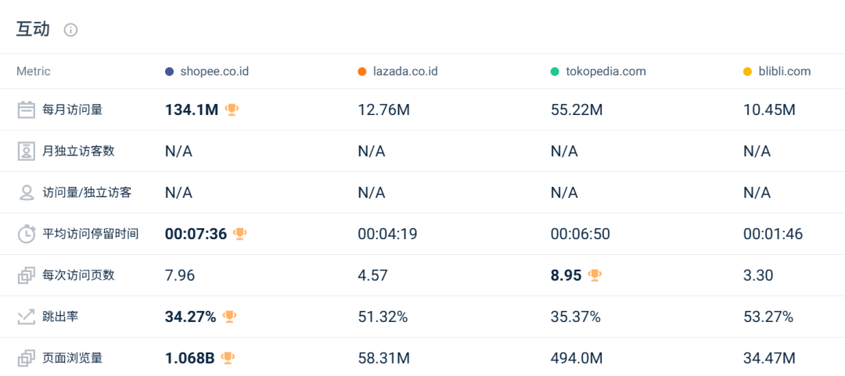Click the bounce arrow icon for 跳出率
845x376 pixels.
click(27, 317)
